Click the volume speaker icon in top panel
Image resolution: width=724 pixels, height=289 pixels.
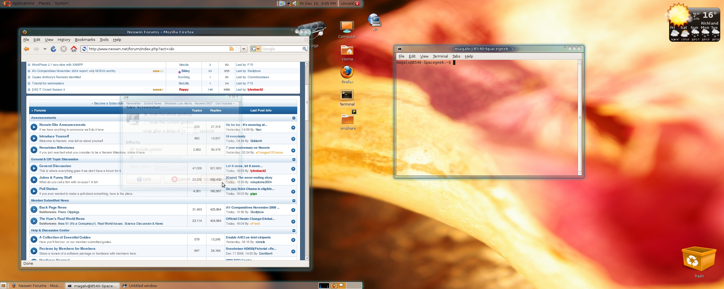295,3
